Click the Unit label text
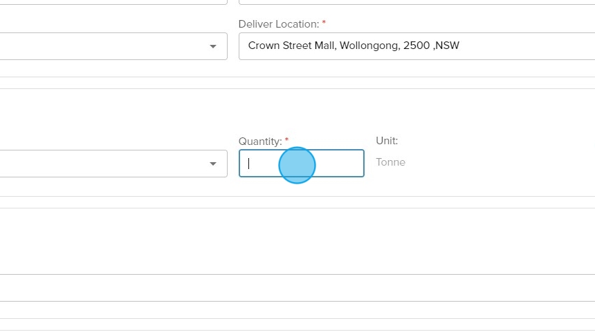 pyautogui.click(x=387, y=141)
